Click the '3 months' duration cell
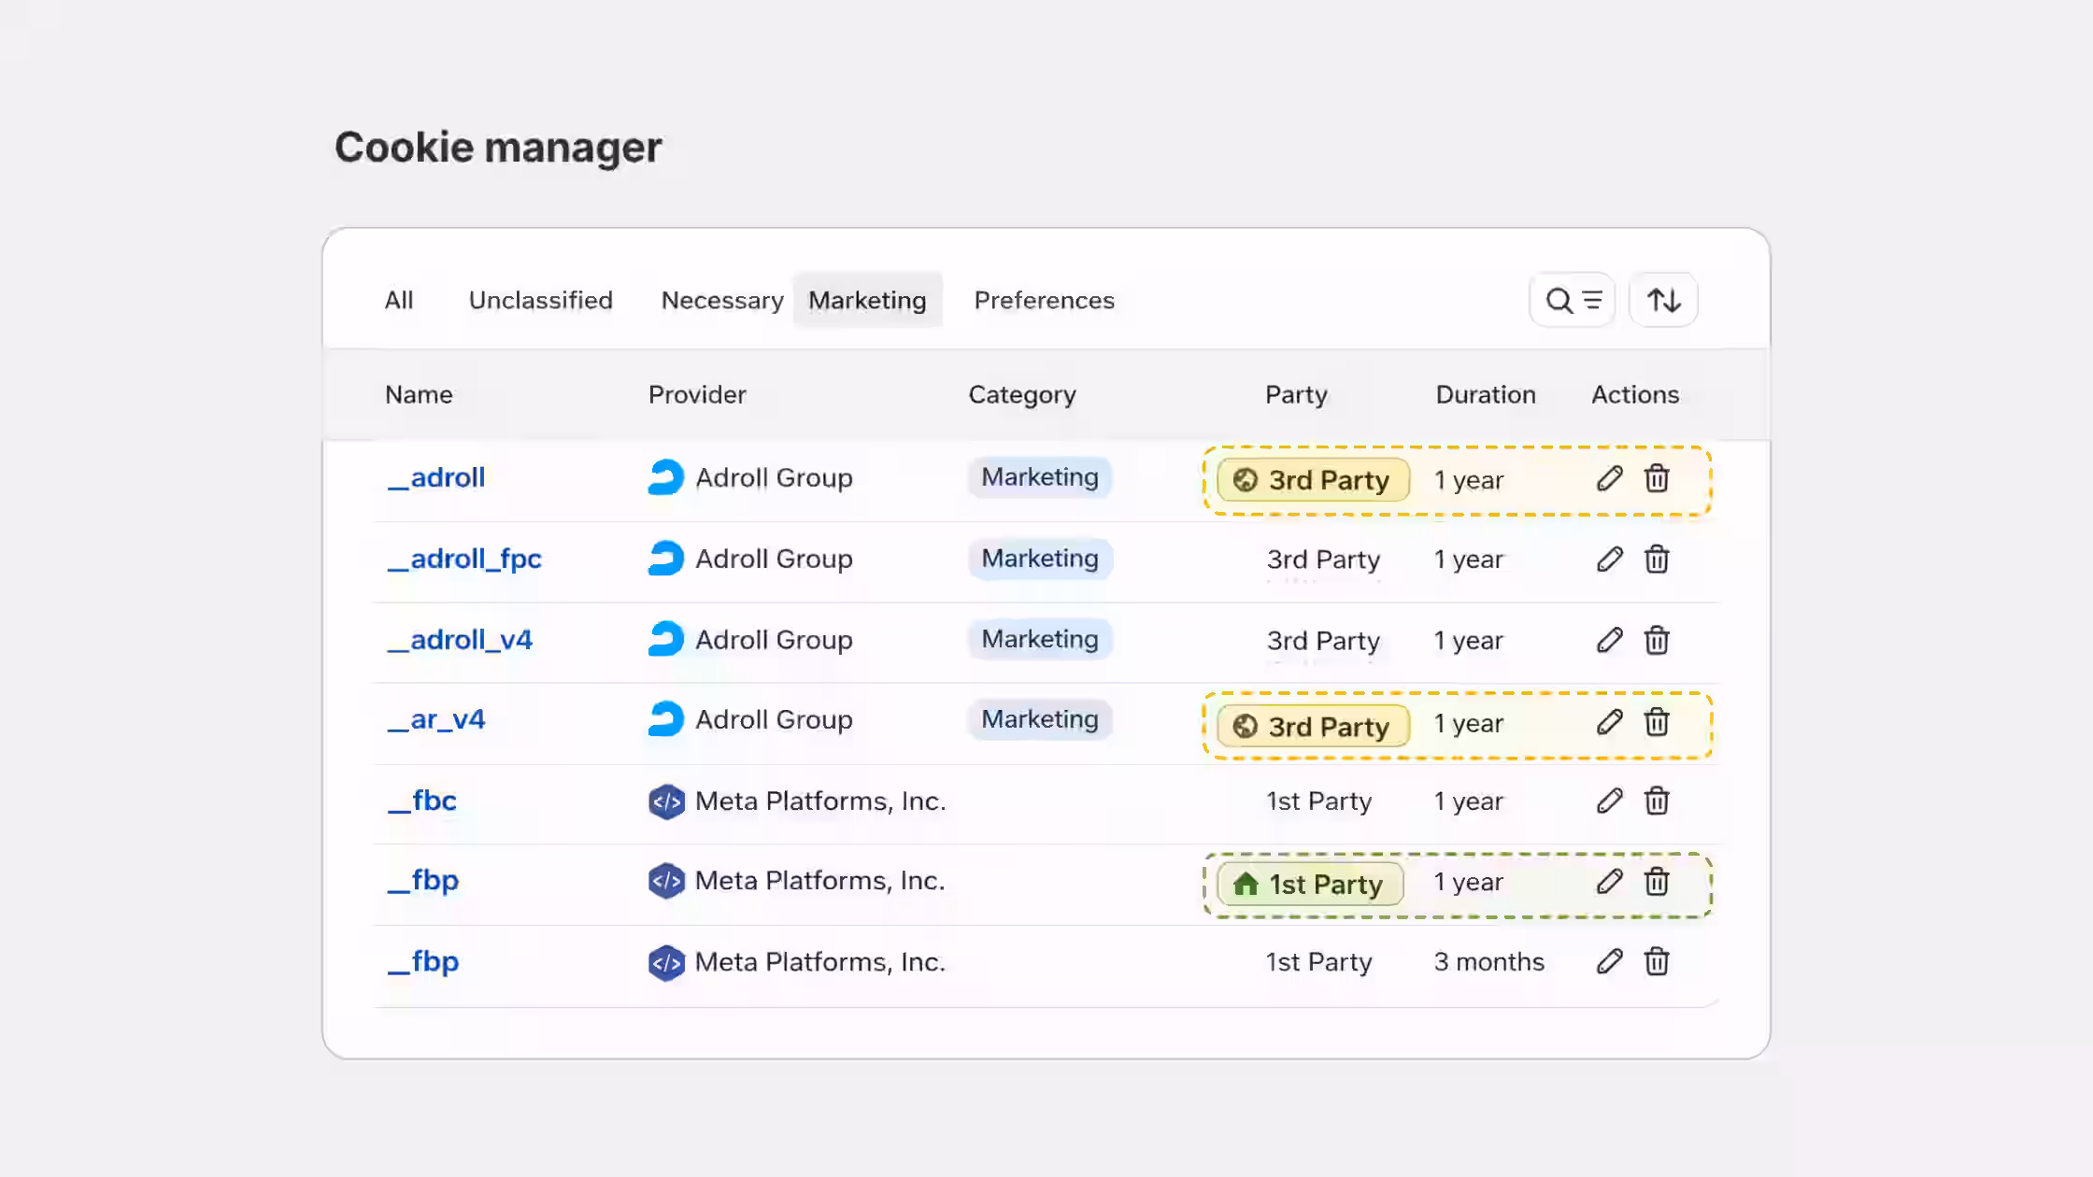 tap(1488, 961)
